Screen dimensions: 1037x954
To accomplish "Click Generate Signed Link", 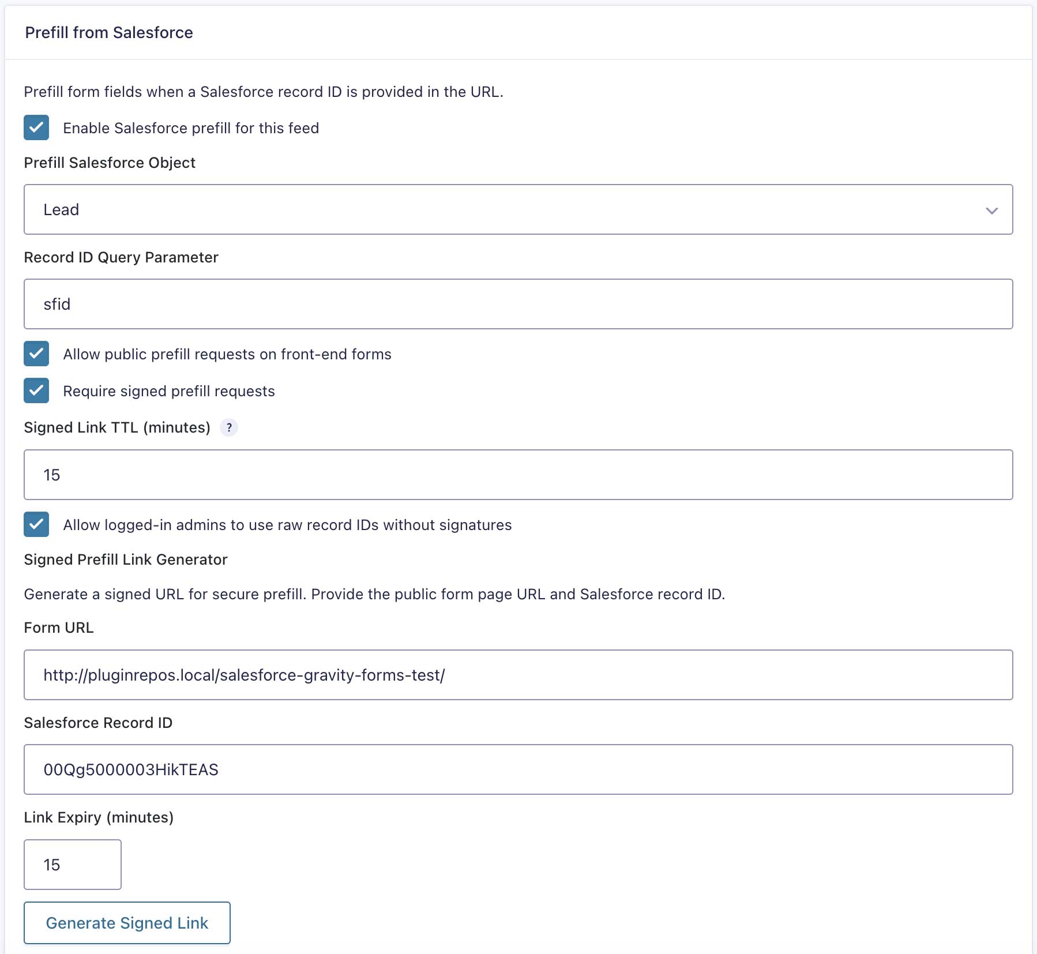I will 127,923.
